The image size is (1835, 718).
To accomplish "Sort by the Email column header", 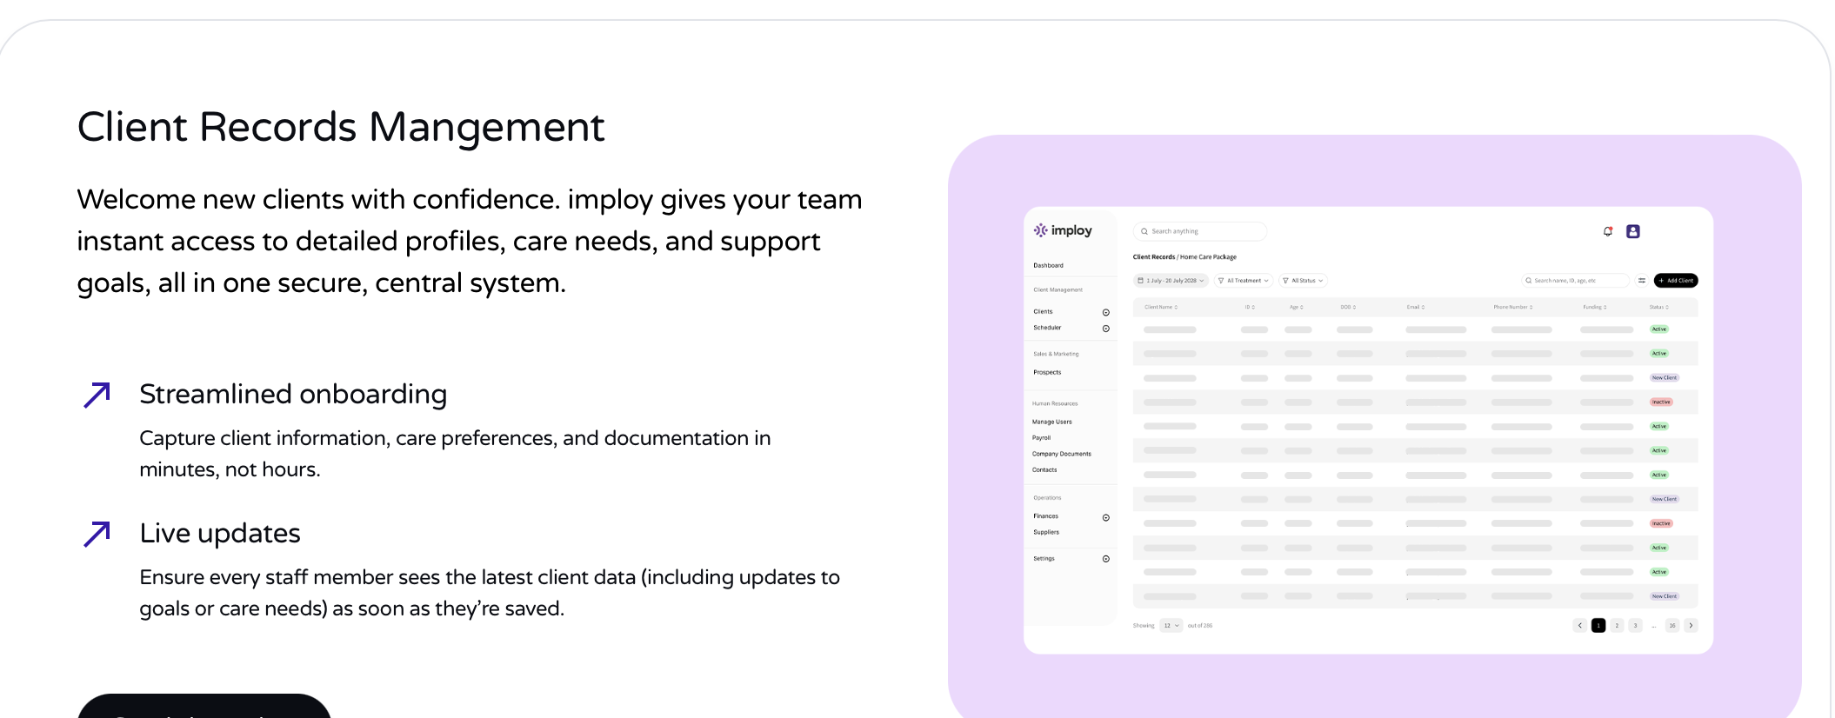I will pyautogui.click(x=1416, y=307).
